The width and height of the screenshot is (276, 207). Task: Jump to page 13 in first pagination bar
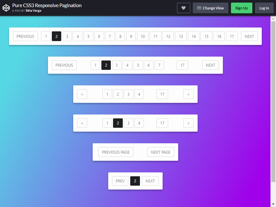[181, 36]
